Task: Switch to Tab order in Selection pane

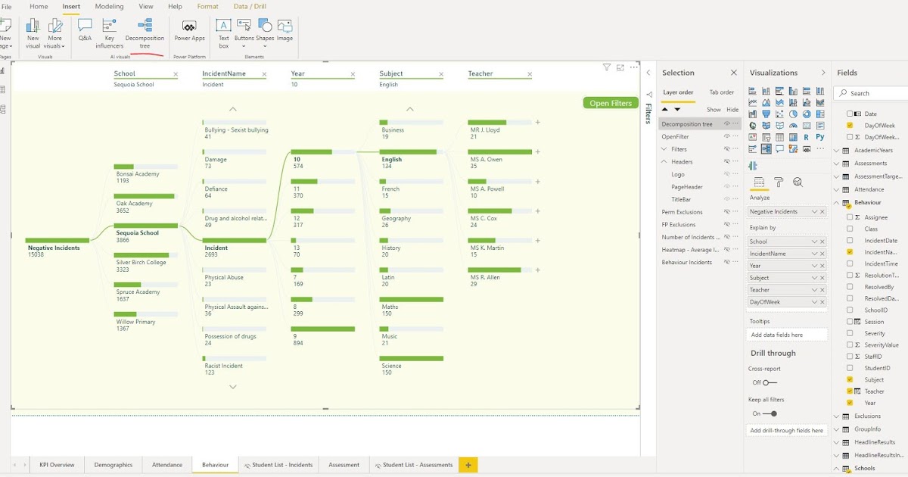Action: [721, 91]
